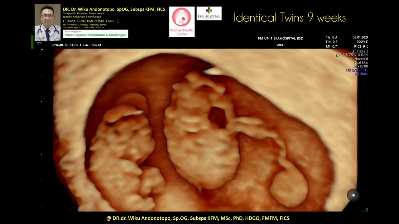Click the 'B74°/V75°/ 6.0cm' setting
The image size is (399, 224).
click(352, 55)
